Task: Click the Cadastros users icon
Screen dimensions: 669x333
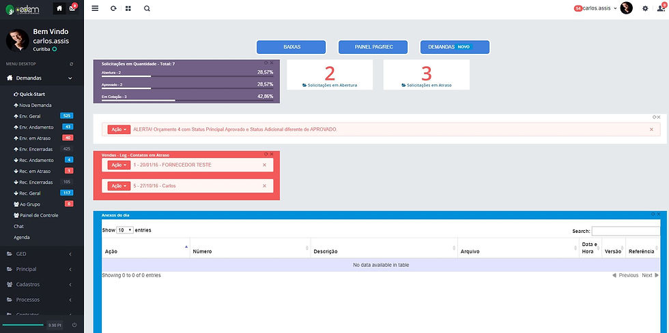Action: click(10, 285)
